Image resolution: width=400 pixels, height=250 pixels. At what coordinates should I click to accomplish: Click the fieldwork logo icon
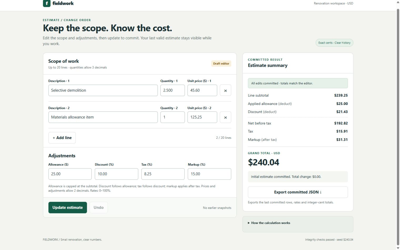(x=47, y=3)
